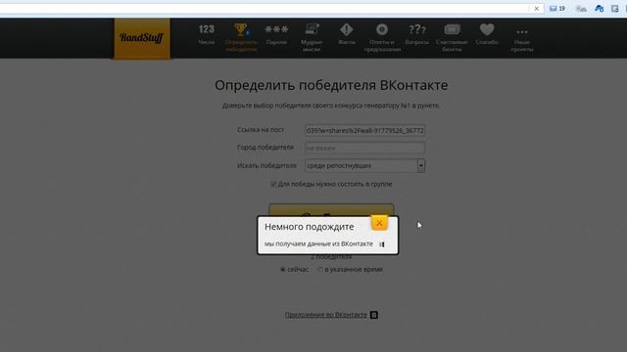
Task: Click the Определить победителя ВКонтакте heading
Action: coord(331,85)
